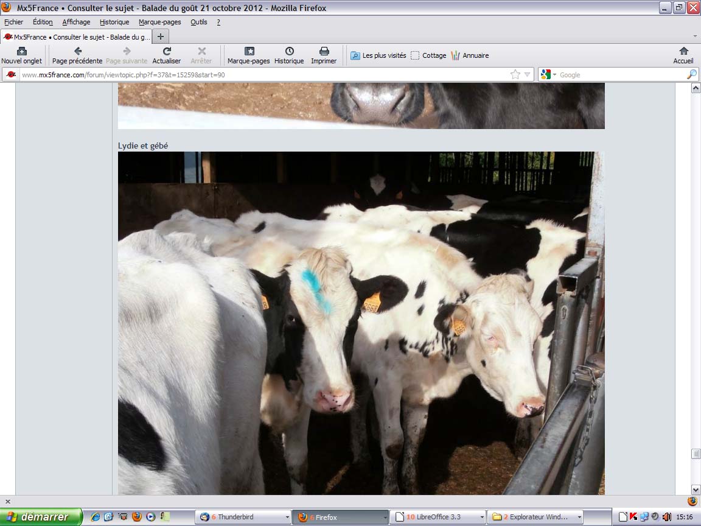Open Les plus visités bookmarks

(378, 55)
